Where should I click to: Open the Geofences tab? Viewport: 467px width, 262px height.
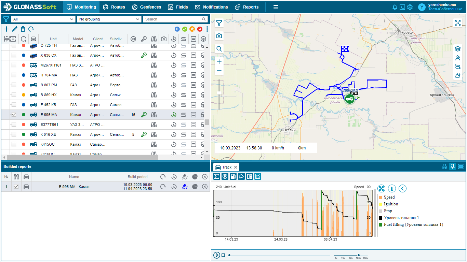146,7
